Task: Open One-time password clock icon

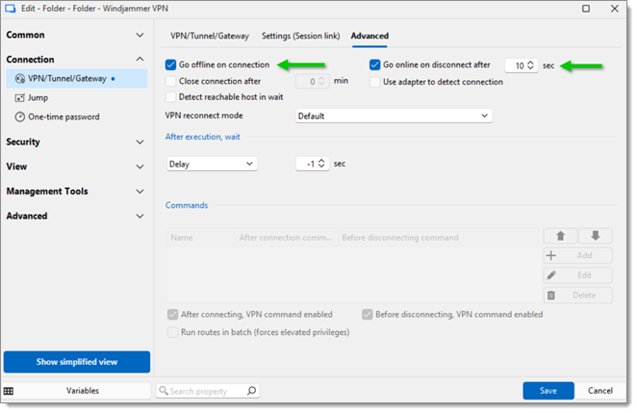Action: (20, 116)
